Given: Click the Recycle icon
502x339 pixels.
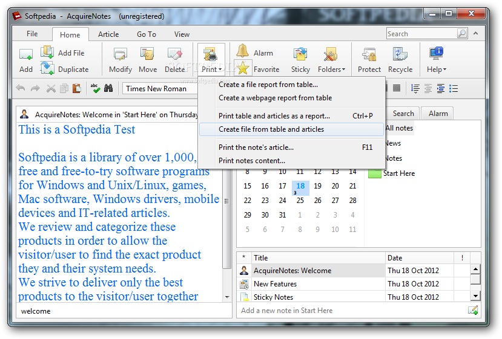Looking at the screenshot, I should pyautogui.click(x=400, y=54).
